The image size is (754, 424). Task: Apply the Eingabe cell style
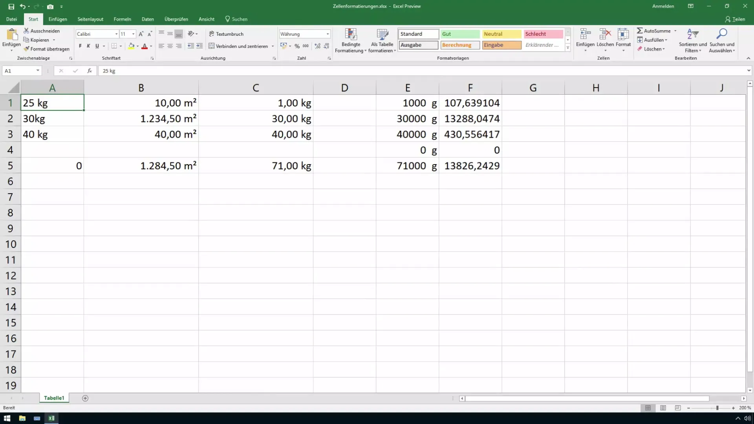[x=501, y=45]
